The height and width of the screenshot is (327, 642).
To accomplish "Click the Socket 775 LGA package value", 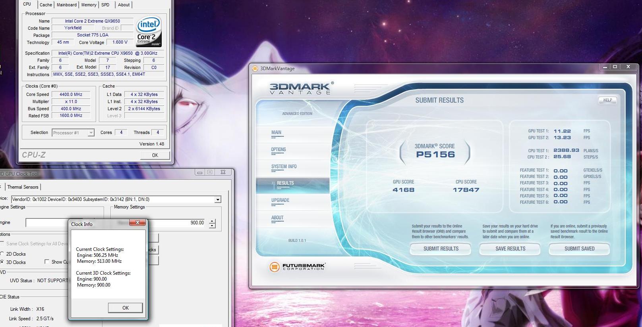I will tap(93, 35).
